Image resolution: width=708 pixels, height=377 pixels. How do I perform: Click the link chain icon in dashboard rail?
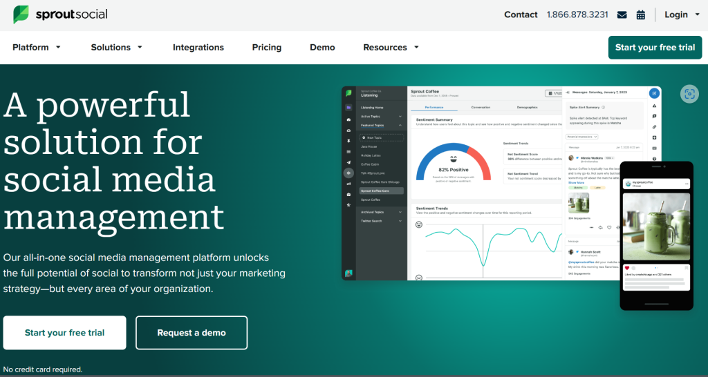point(654,127)
